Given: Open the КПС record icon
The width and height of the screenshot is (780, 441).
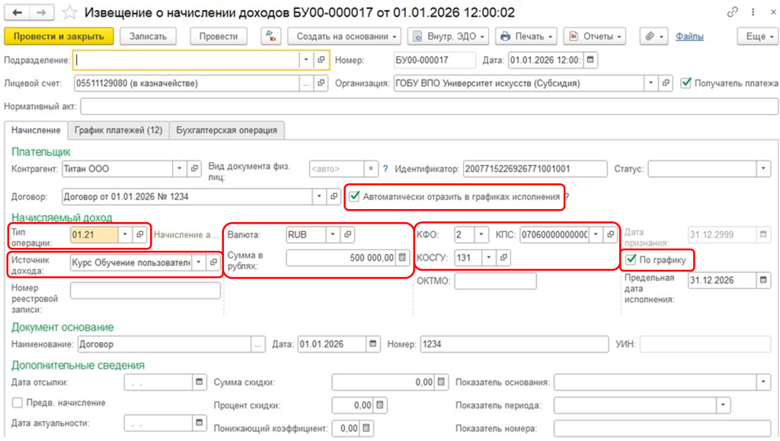Looking at the screenshot, I should coord(610,234).
